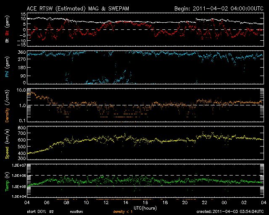Click the orange density < 1 legend
Screen dimensions: 269x215
pyautogui.click(x=122, y=211)
